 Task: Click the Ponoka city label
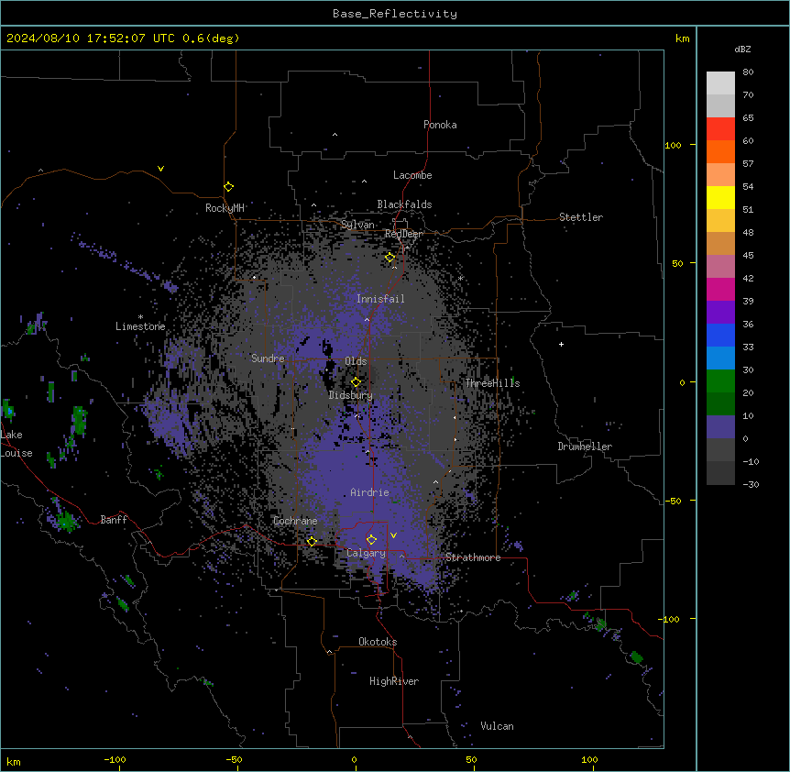tap(440, 125)
